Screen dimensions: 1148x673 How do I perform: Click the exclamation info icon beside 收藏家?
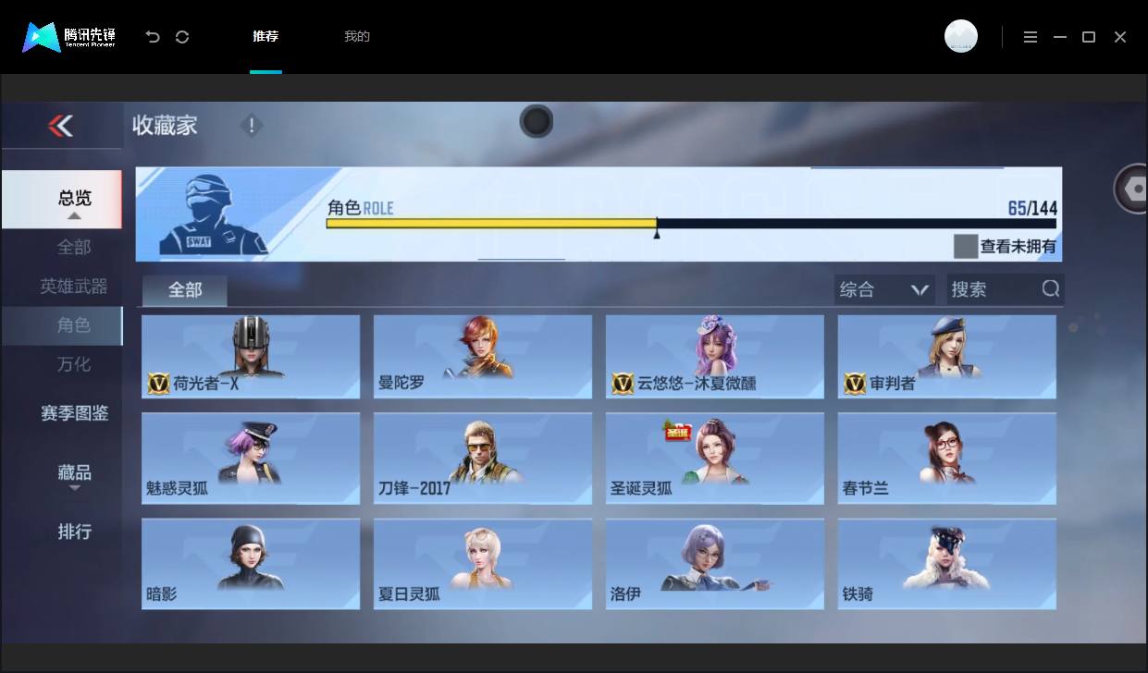[251, 126]
